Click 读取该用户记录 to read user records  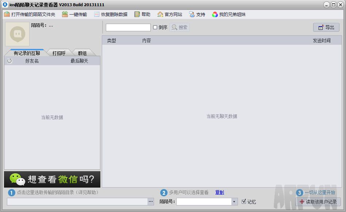point(318,202)
